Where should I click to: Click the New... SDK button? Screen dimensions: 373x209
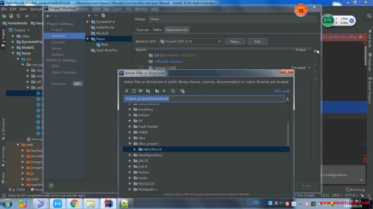tap(235, 41)
